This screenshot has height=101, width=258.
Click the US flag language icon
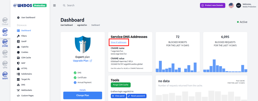click(x=231, y=6)
